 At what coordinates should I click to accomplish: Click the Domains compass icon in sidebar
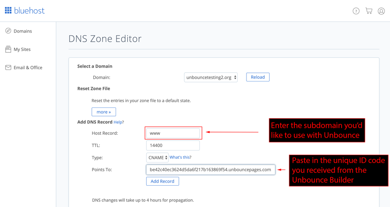(x=8, y=31)
